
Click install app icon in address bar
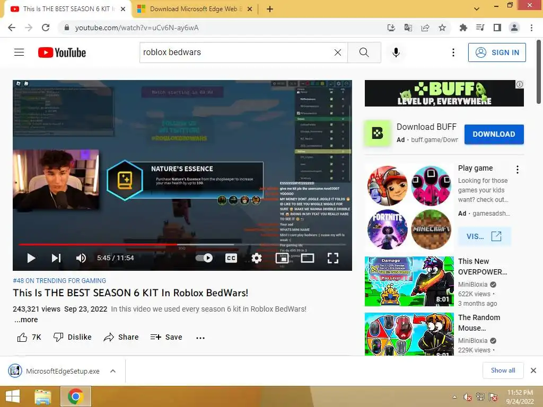[x=391, y=28]
